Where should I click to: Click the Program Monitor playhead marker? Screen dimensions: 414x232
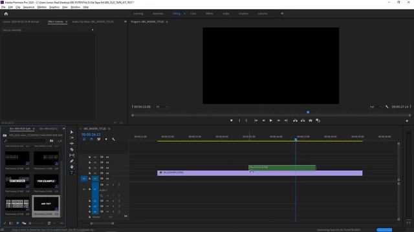(x=308, y=112)
